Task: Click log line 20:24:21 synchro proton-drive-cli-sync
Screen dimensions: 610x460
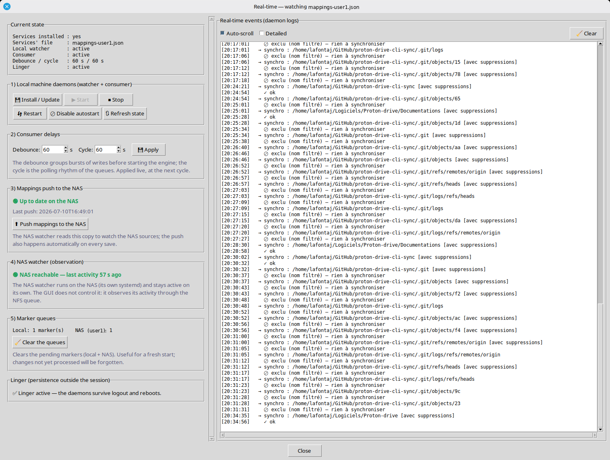Action: [x=346, y=87]
